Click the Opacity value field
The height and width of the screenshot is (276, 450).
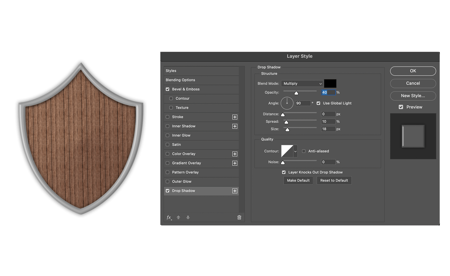pyautogui.click(x=328, y=93)
